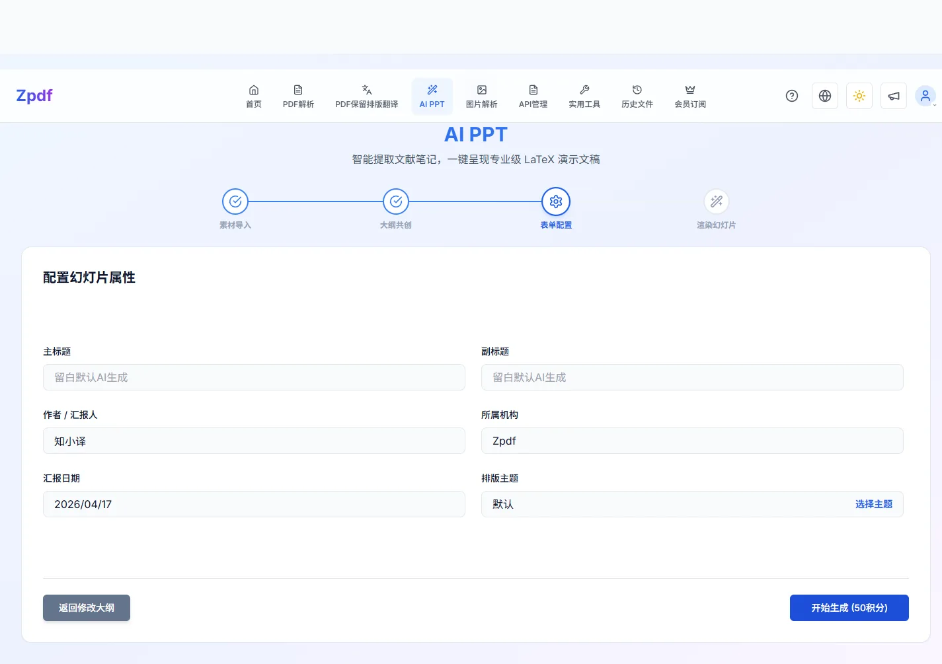Open the language globe selector
Screen dimensions: 942x664
coord(825,96)
